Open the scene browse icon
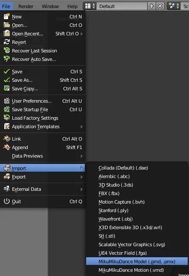The height and width of the screenshot is (276, 189). coord(174,6)
